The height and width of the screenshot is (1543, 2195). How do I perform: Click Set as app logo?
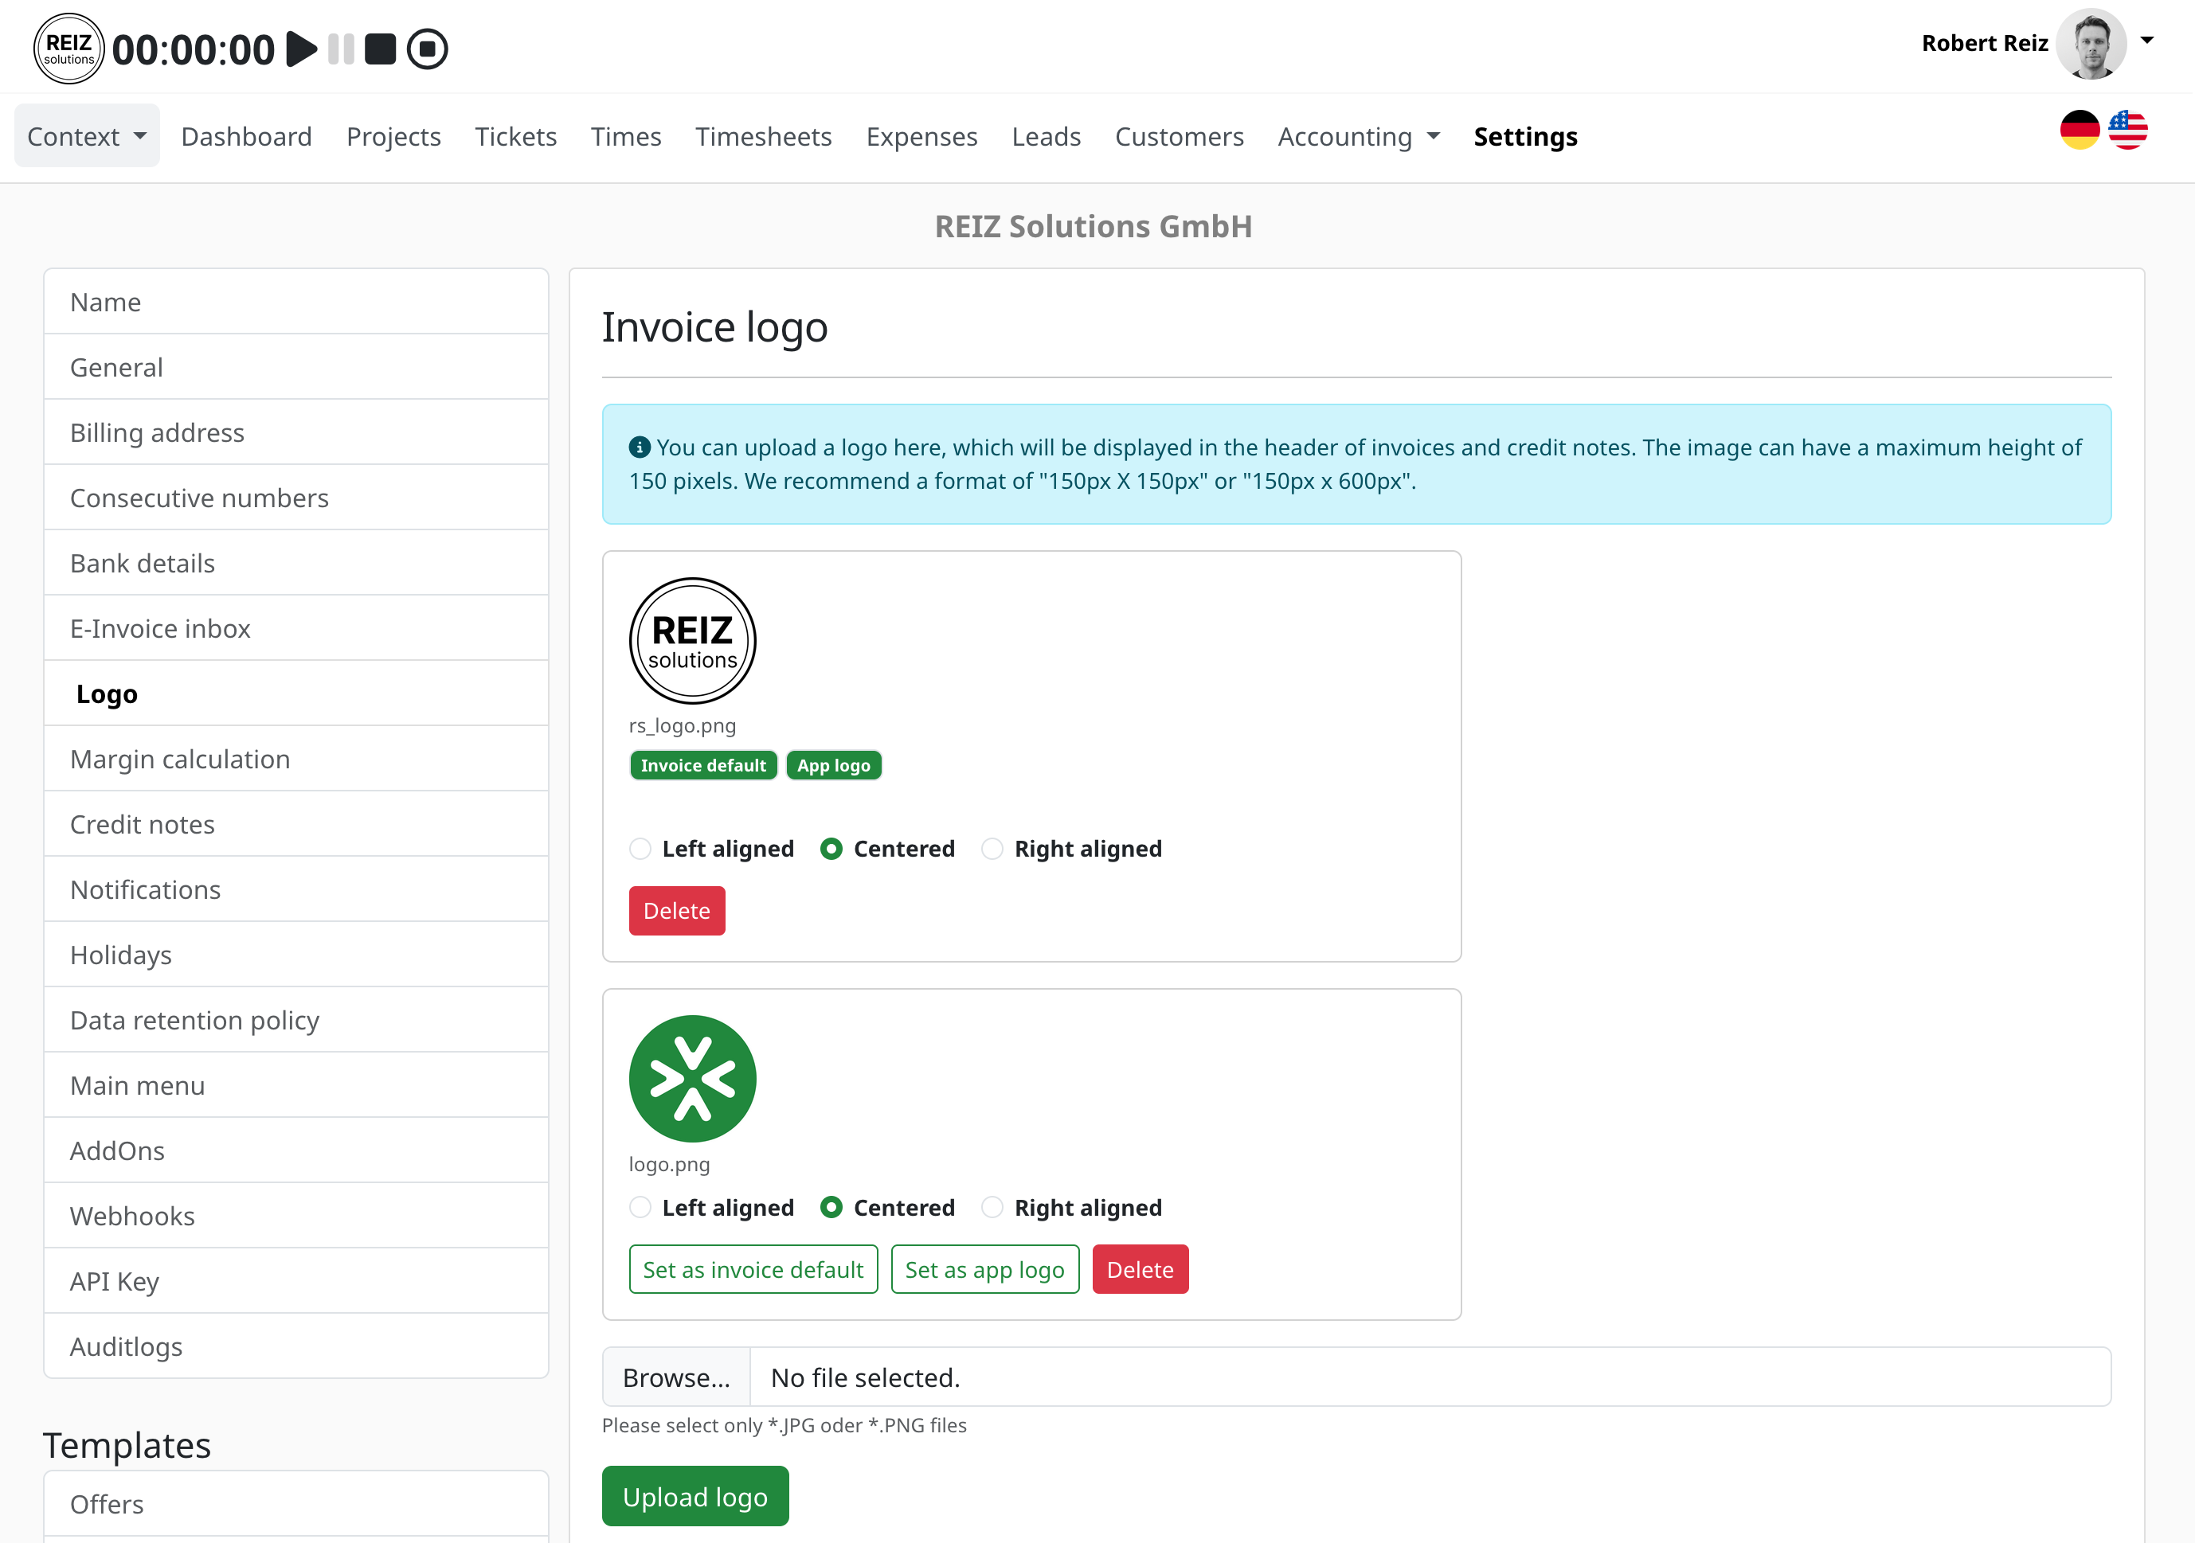pos(984,1270)
